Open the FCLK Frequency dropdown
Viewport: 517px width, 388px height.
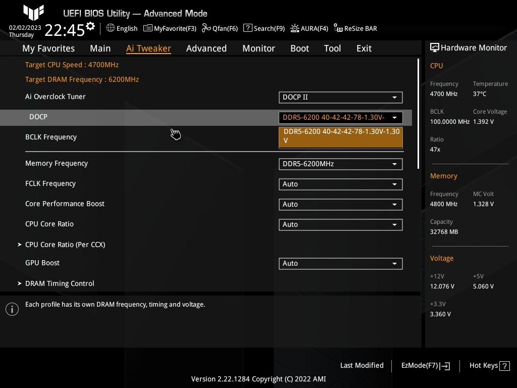[x=340, y=184]
